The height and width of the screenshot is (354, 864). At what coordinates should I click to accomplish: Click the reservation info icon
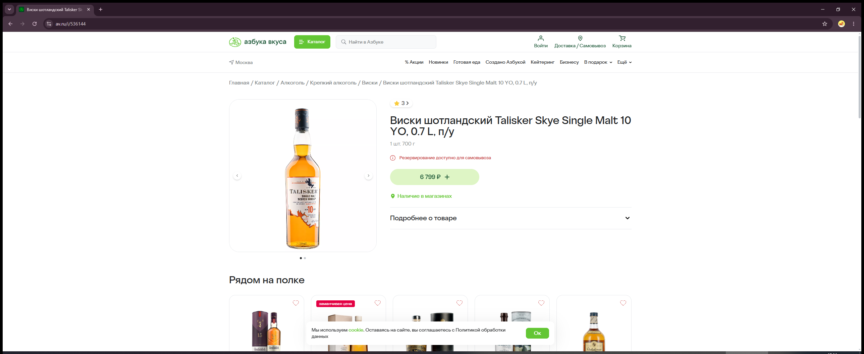393,158
